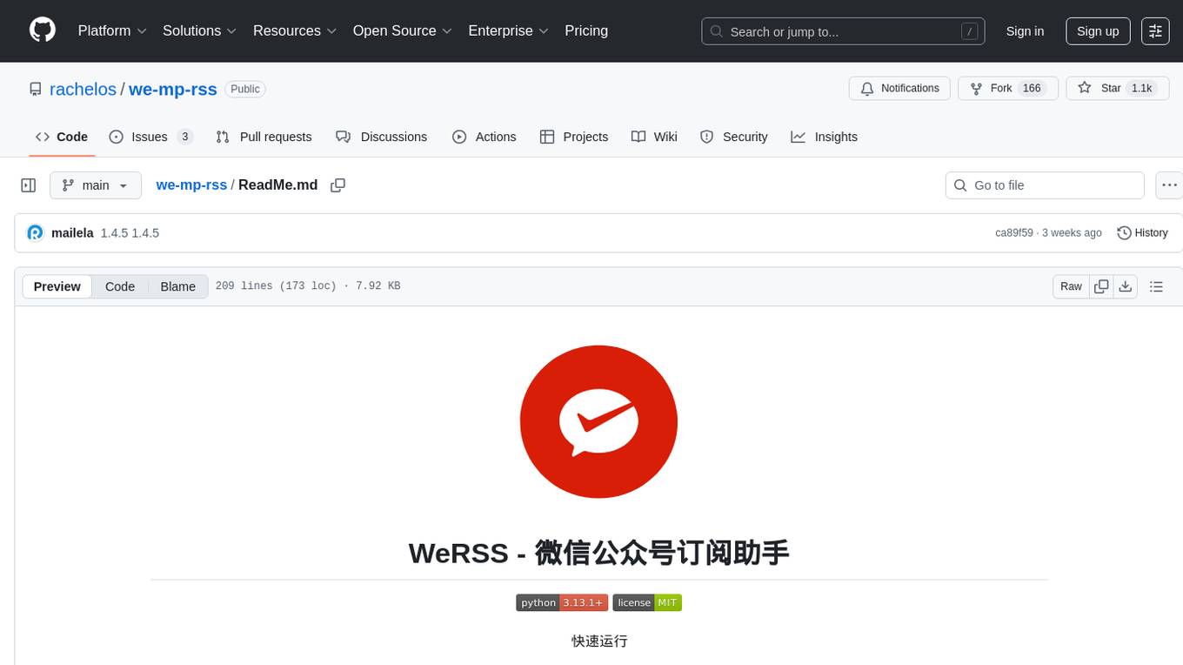
Task: Select the Blame view
Action: (x=177, y=286)
